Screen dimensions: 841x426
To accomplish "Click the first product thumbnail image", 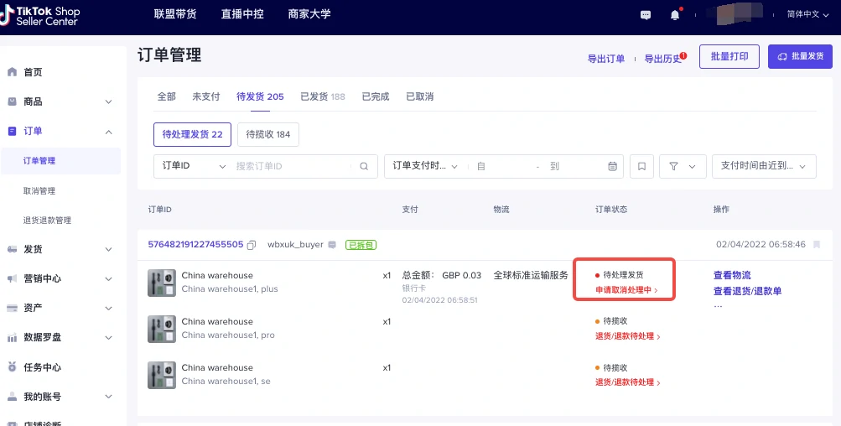I will tap(161, 282).
